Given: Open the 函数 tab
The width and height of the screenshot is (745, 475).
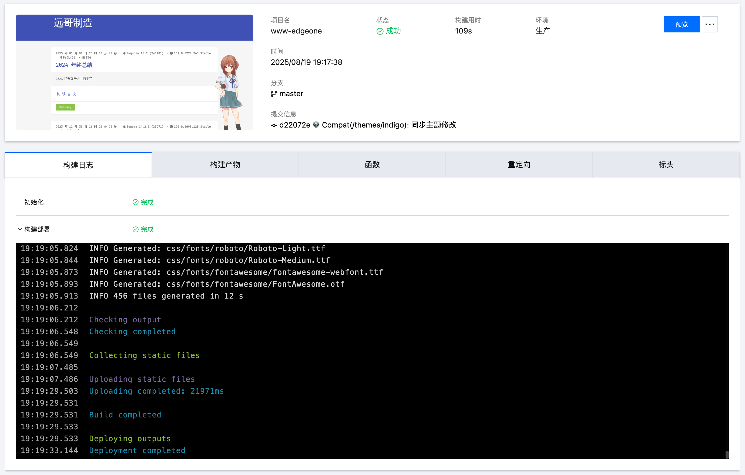Looking at the screenshot, I should click(x=372, y=165).
